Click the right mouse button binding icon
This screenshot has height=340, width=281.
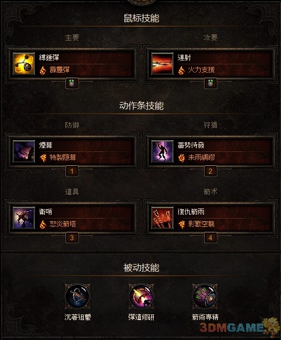tap(211, 83)
